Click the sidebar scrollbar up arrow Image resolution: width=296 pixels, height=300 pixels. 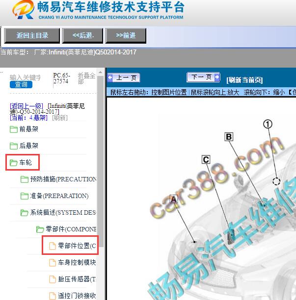click(100, 73)
